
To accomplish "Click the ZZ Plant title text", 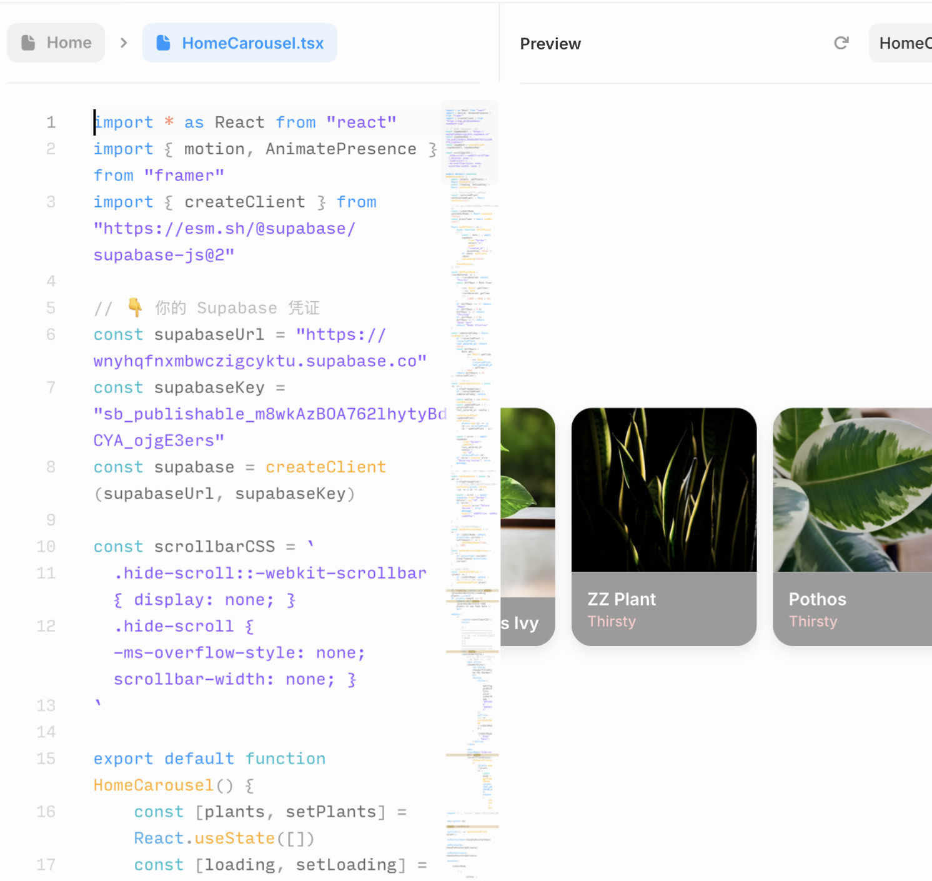I will (622, 599).
